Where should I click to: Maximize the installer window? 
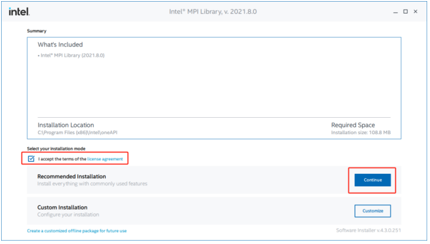(x=405, y=11)
